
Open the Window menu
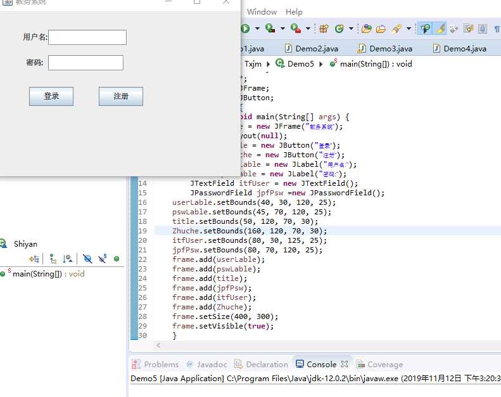tap(262, 12)
